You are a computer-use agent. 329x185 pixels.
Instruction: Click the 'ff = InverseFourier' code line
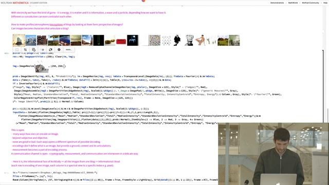click(x=36, y=83)
